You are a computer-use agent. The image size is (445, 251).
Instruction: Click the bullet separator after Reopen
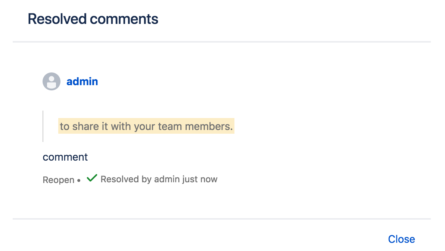coord(79,180)
